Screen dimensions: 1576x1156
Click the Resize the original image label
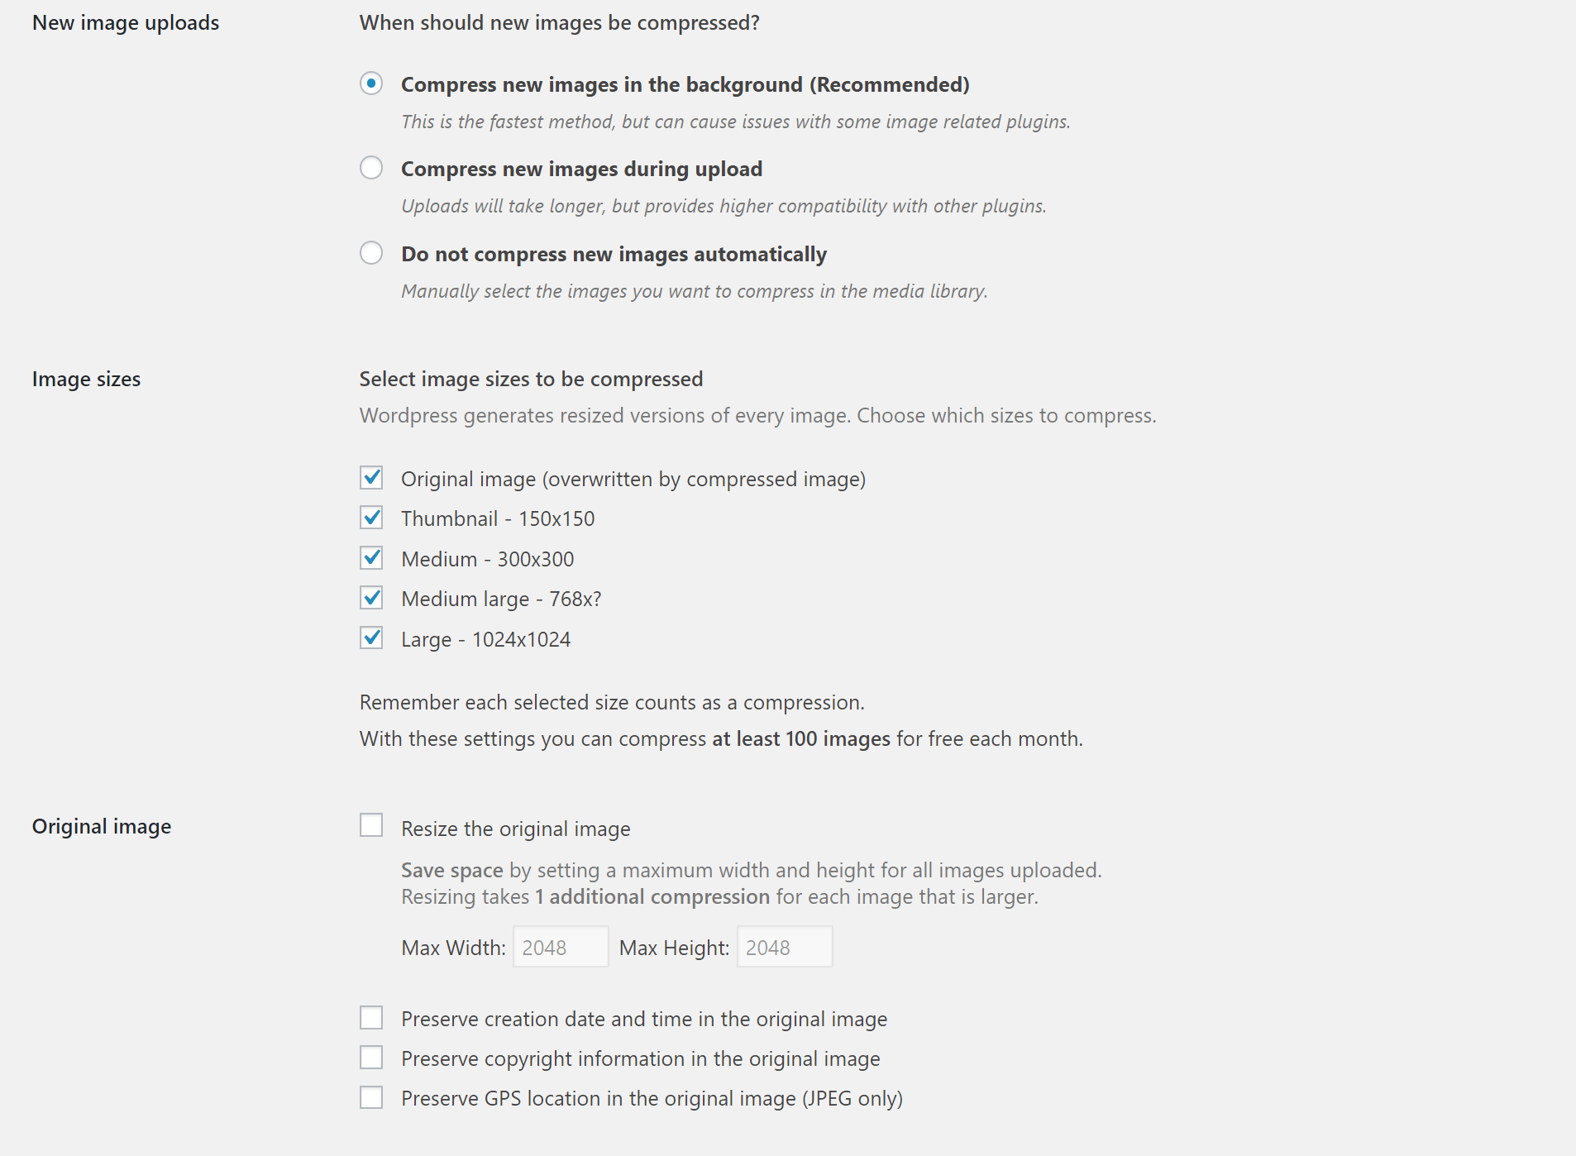(516, 829)
